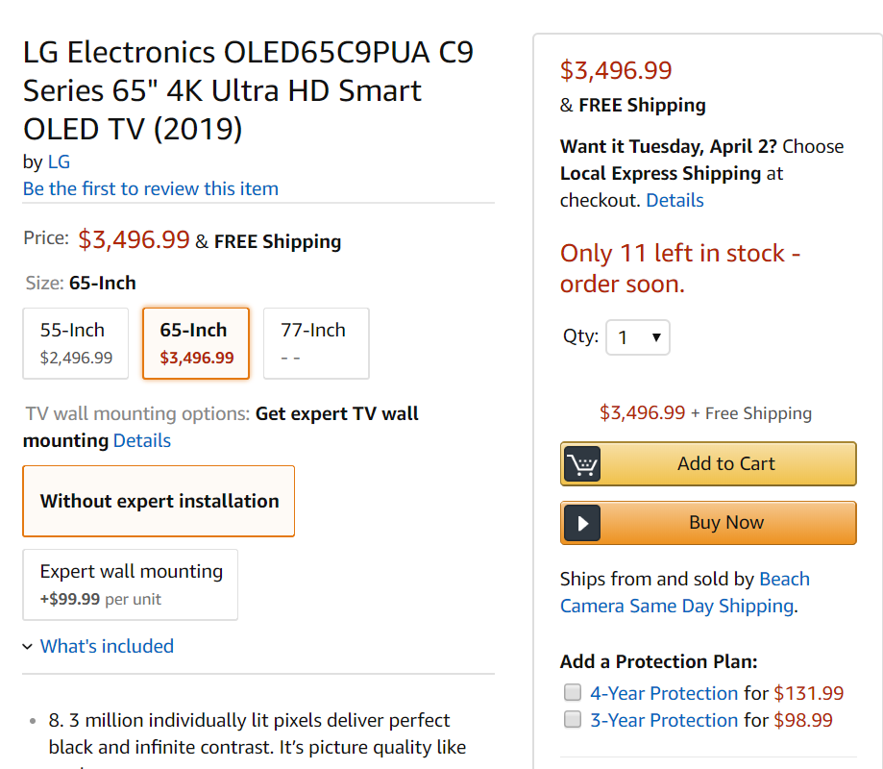The width and height of the screenshot is (883, 769).
Task: Click Be the first to review link
Action: pos(151,188)
